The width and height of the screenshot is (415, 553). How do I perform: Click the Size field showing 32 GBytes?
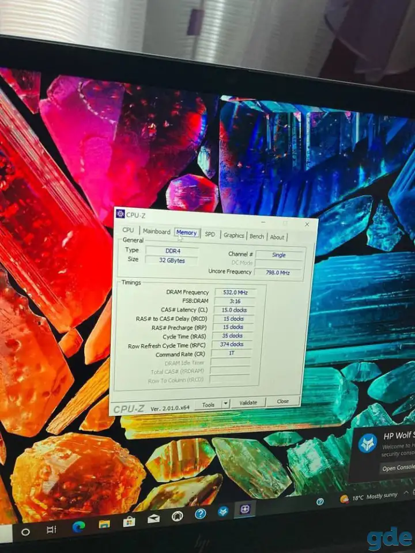[172, 260]
